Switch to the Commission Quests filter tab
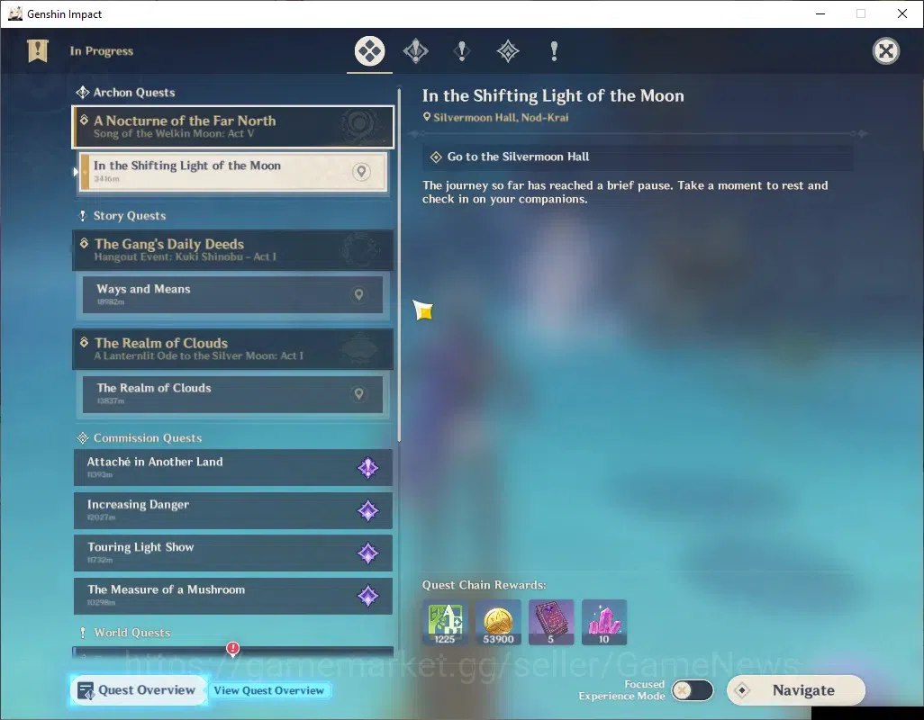 507,51
